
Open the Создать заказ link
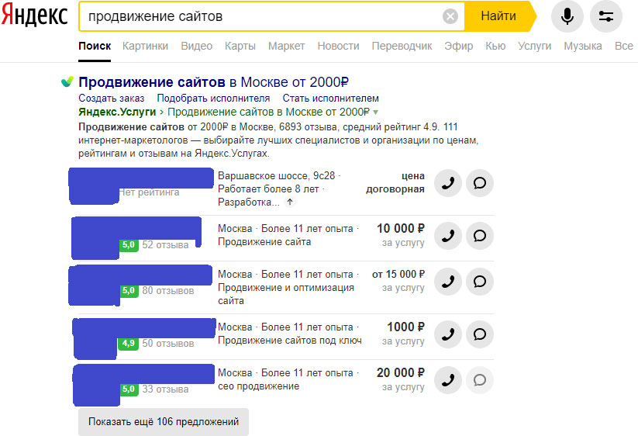pos(112,99)
